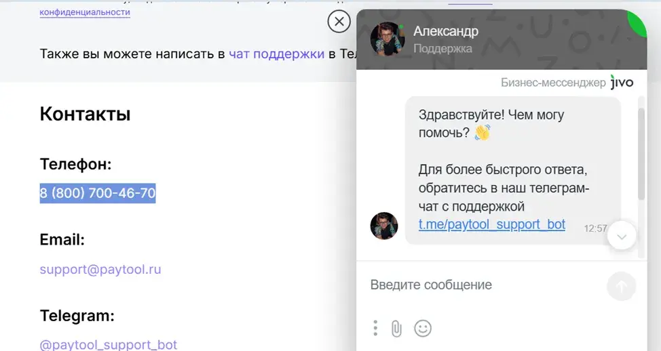
Task: Click the 'Бизнес-мессенджер' label
Action: pos(553,83)
